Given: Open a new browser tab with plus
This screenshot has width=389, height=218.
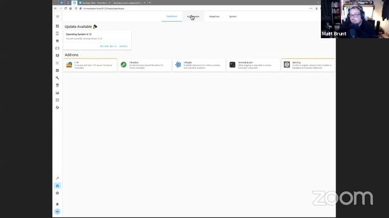Looking at the screenshot, I should (x=150, y=2).
